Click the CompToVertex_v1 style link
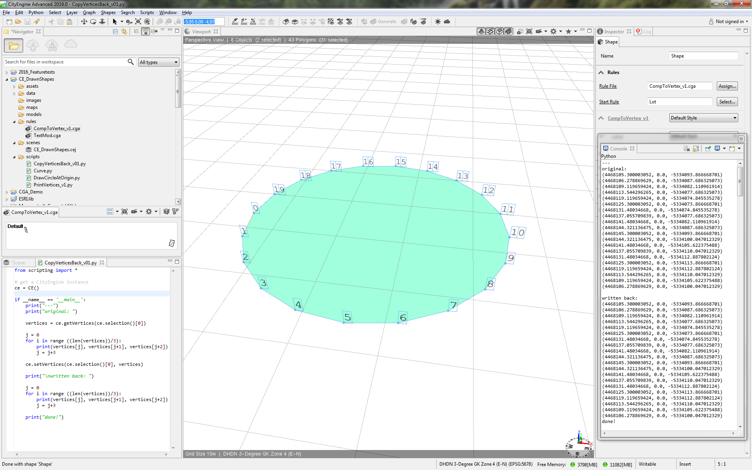752x470 pixels. click(x=628, y=118)
